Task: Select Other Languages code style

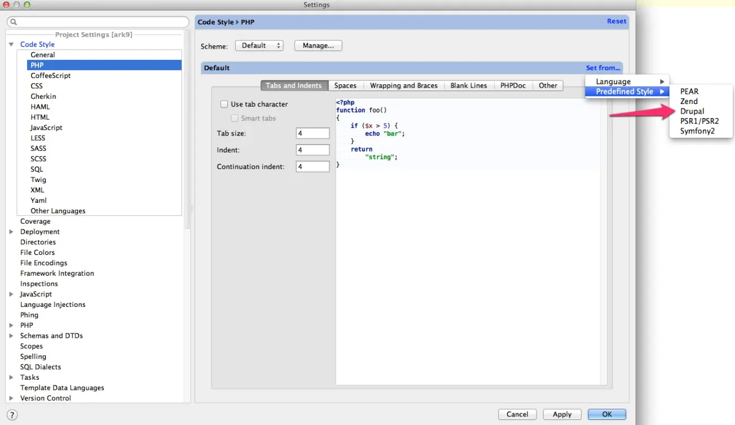Action: tap(58, 211)
